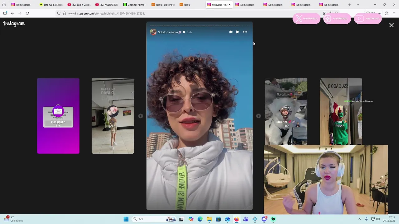Screen dimensions: 399x224
Task: Open Sokak Canlarım profile avatar
Action: point(153,32)
